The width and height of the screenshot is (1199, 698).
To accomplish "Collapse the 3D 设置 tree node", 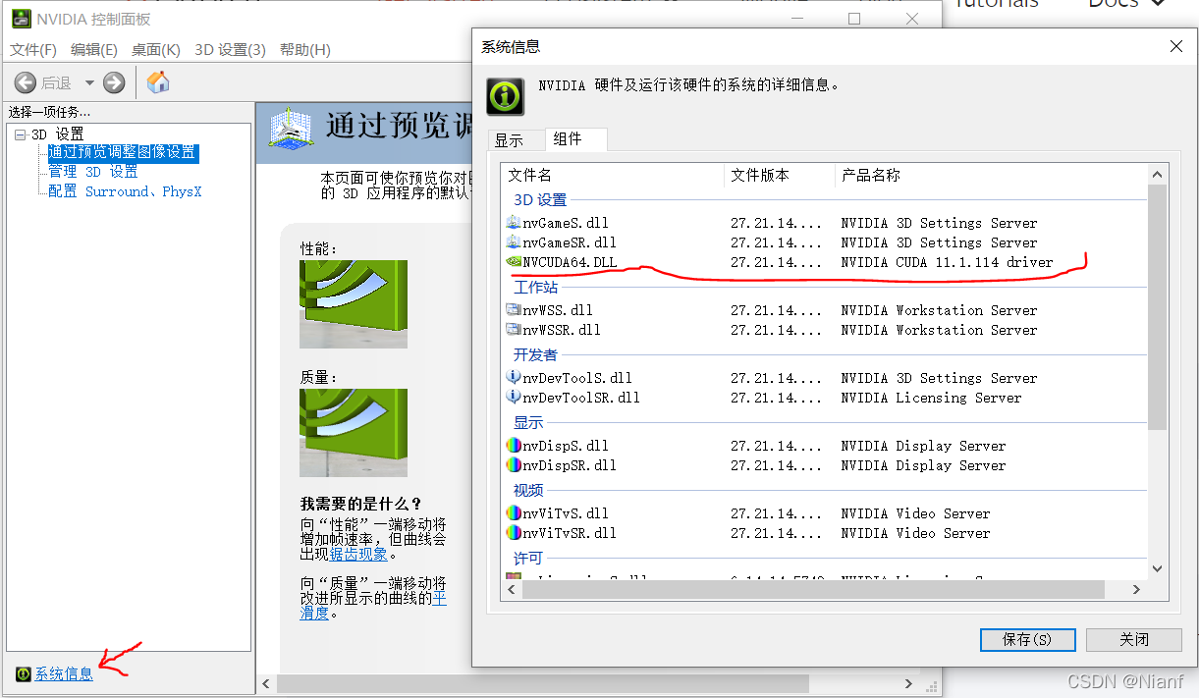I will [20, 134].
